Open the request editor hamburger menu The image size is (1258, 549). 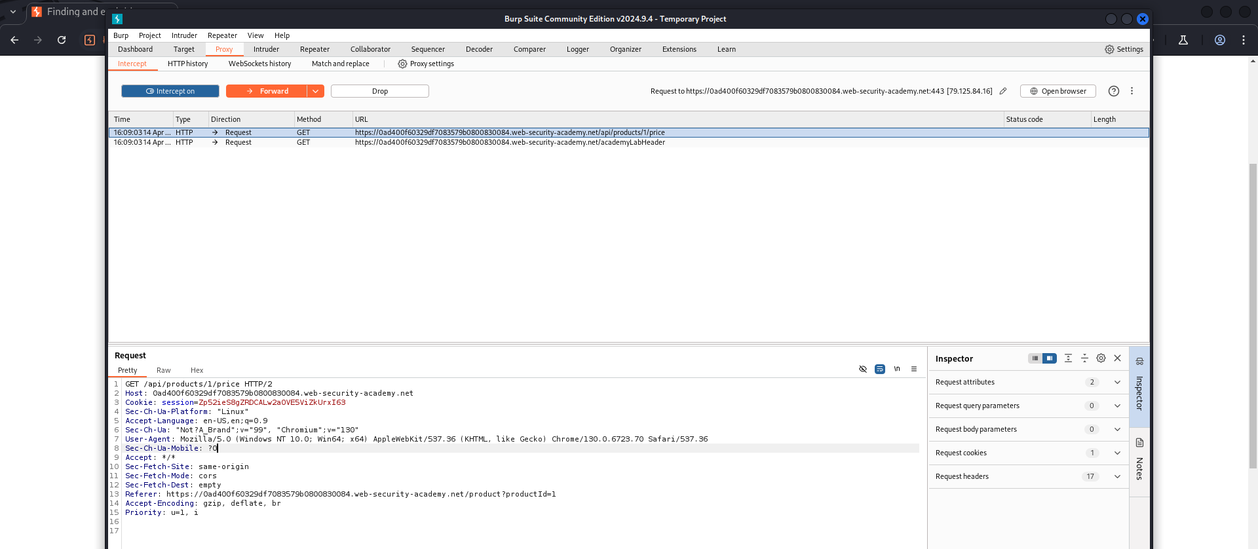click(914, 369)
